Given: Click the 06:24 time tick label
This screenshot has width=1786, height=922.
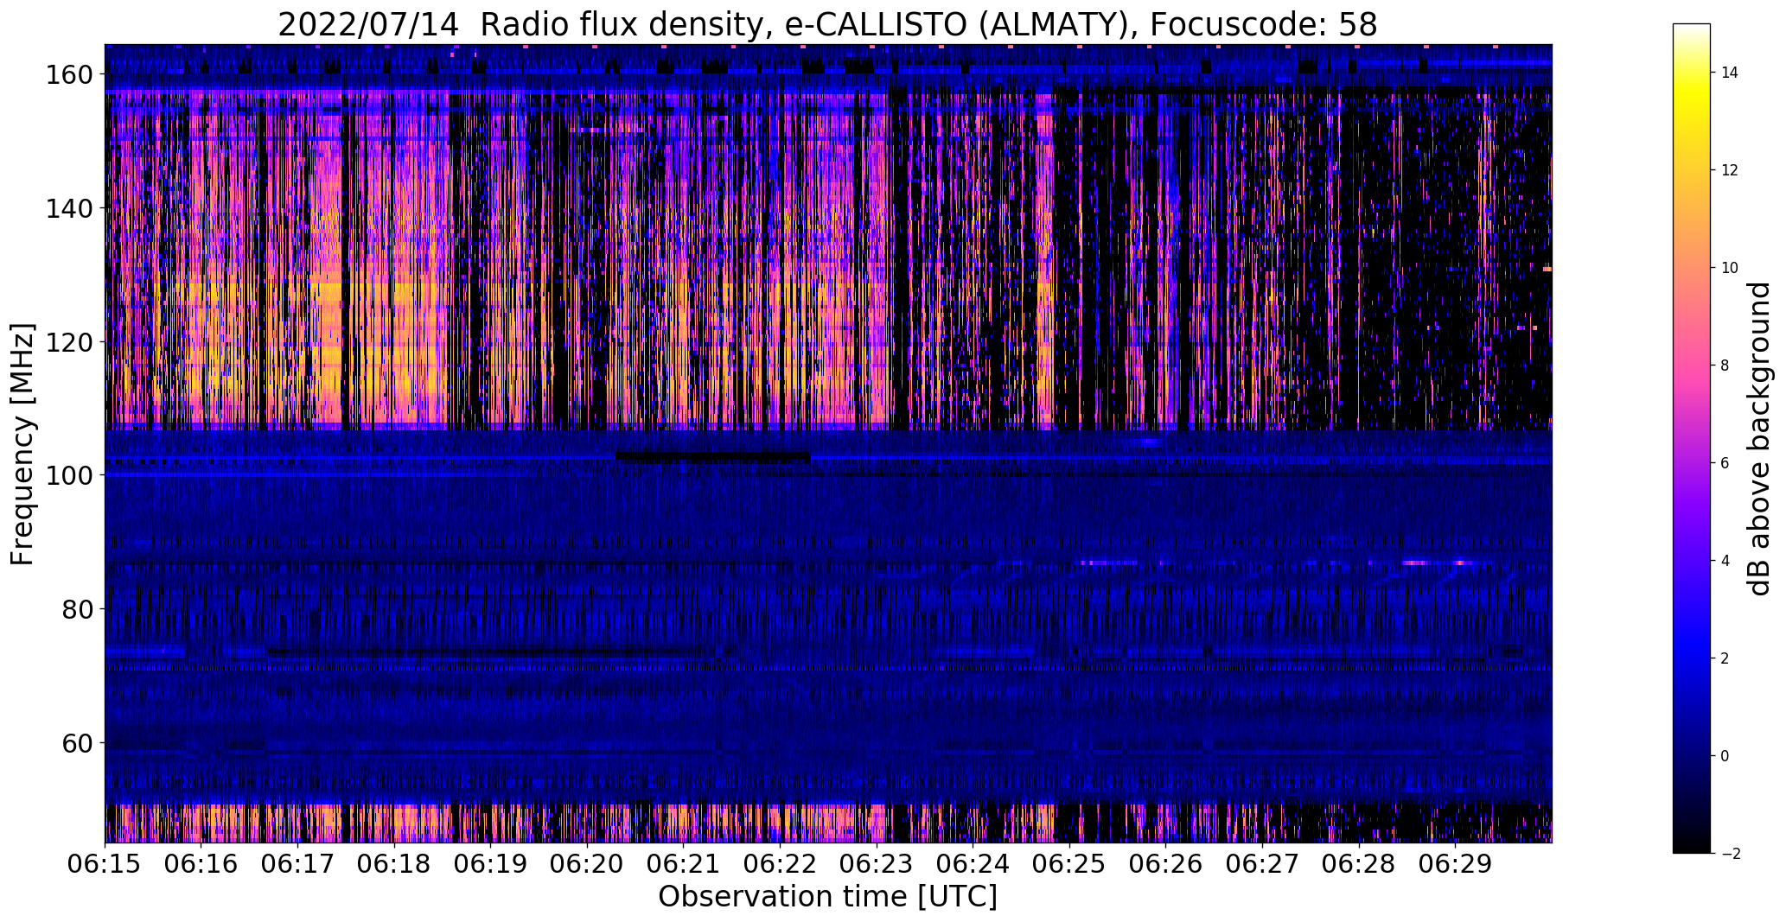Looking at the screenshot, I should tap(973, 864).
